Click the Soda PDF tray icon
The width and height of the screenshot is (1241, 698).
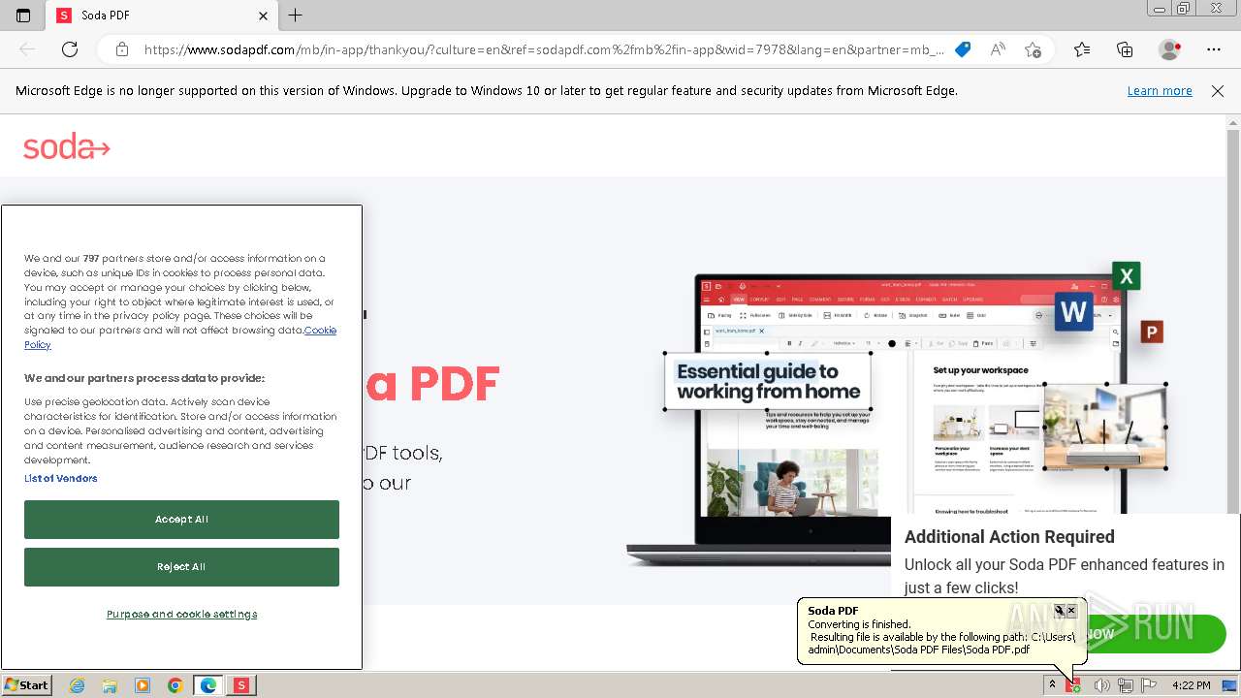click(1074, 685)
